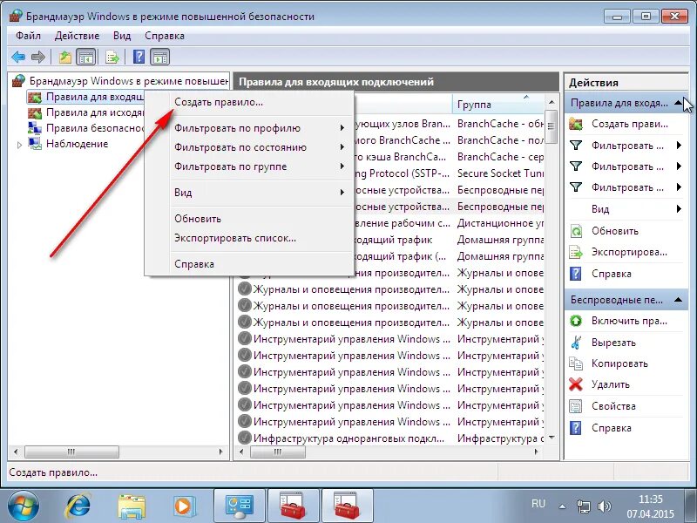
Task: Expand the Вид submenu in the Actions pane
Action: pyautogui.click(x=679, y=209)
